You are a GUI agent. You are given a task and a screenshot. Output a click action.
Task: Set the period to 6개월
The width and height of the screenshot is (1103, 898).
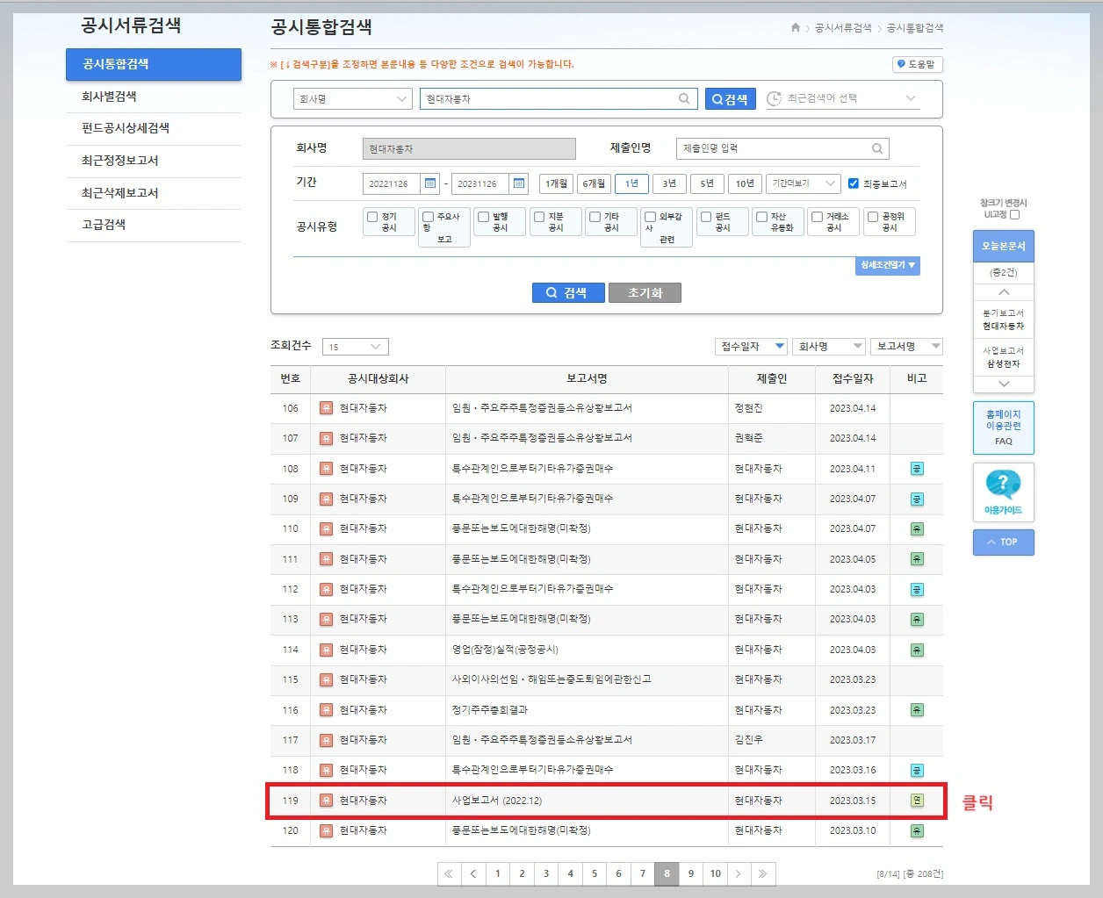tap(594, 183)
